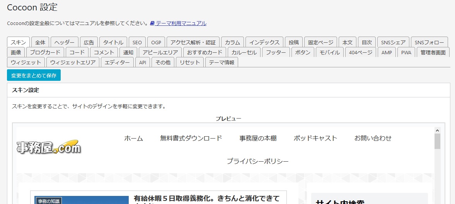Open the テーマ利用マニュアル link
The image size is (455, 204).
click(181, 23)
